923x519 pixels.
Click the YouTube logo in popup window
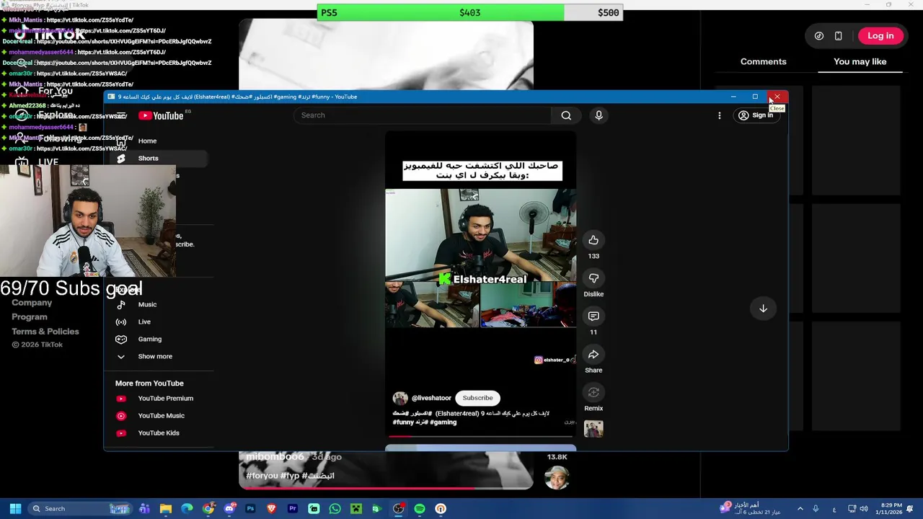(161, 115)
